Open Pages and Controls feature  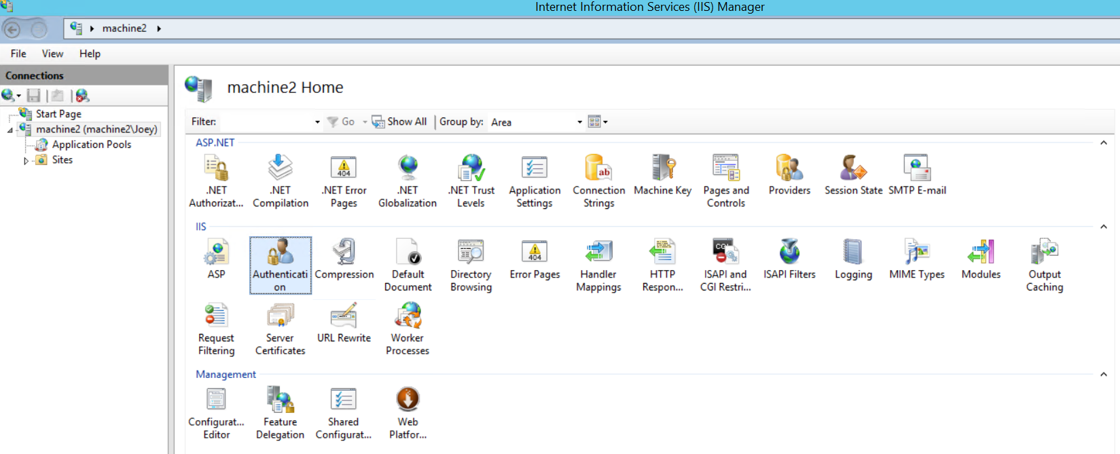tap(726, 181)
